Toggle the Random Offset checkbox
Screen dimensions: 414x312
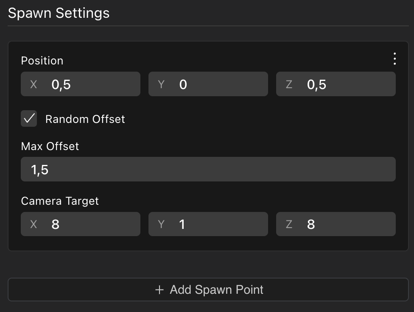coord(29,119)
